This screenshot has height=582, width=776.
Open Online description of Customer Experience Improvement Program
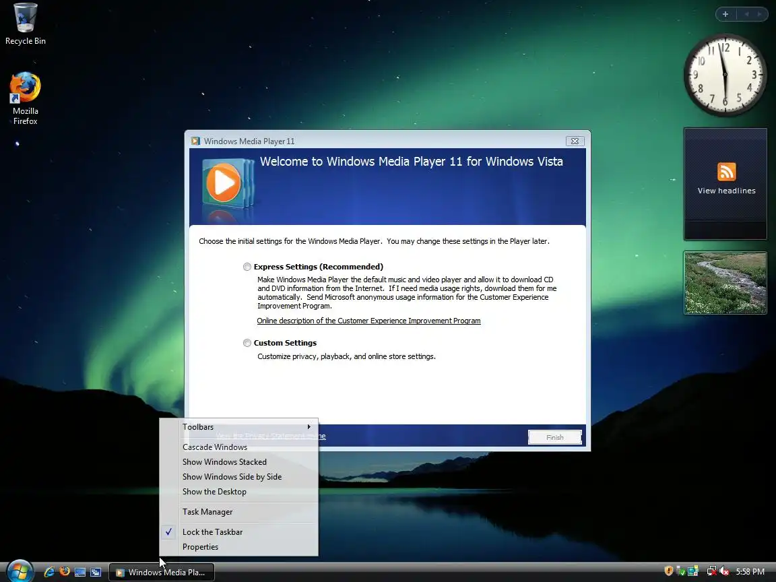coord(368,321)
